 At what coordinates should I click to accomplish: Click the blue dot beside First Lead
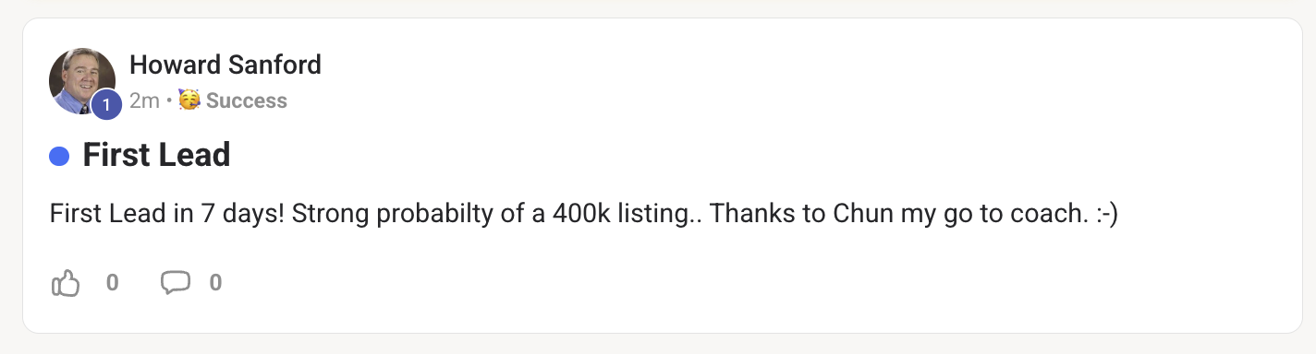[x=59, y=157]
